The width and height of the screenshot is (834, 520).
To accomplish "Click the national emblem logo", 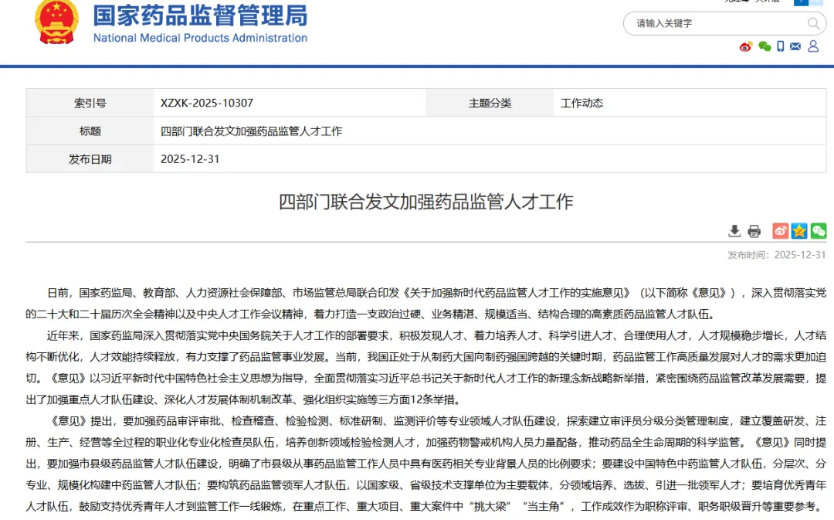I will click(56, 22).
